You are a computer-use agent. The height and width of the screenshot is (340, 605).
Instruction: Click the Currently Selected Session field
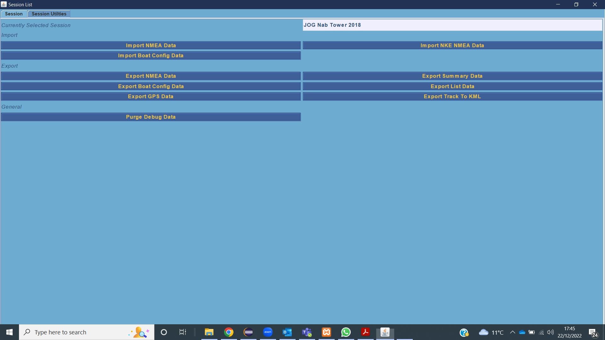pyautogui.click(x=452, y=25)
